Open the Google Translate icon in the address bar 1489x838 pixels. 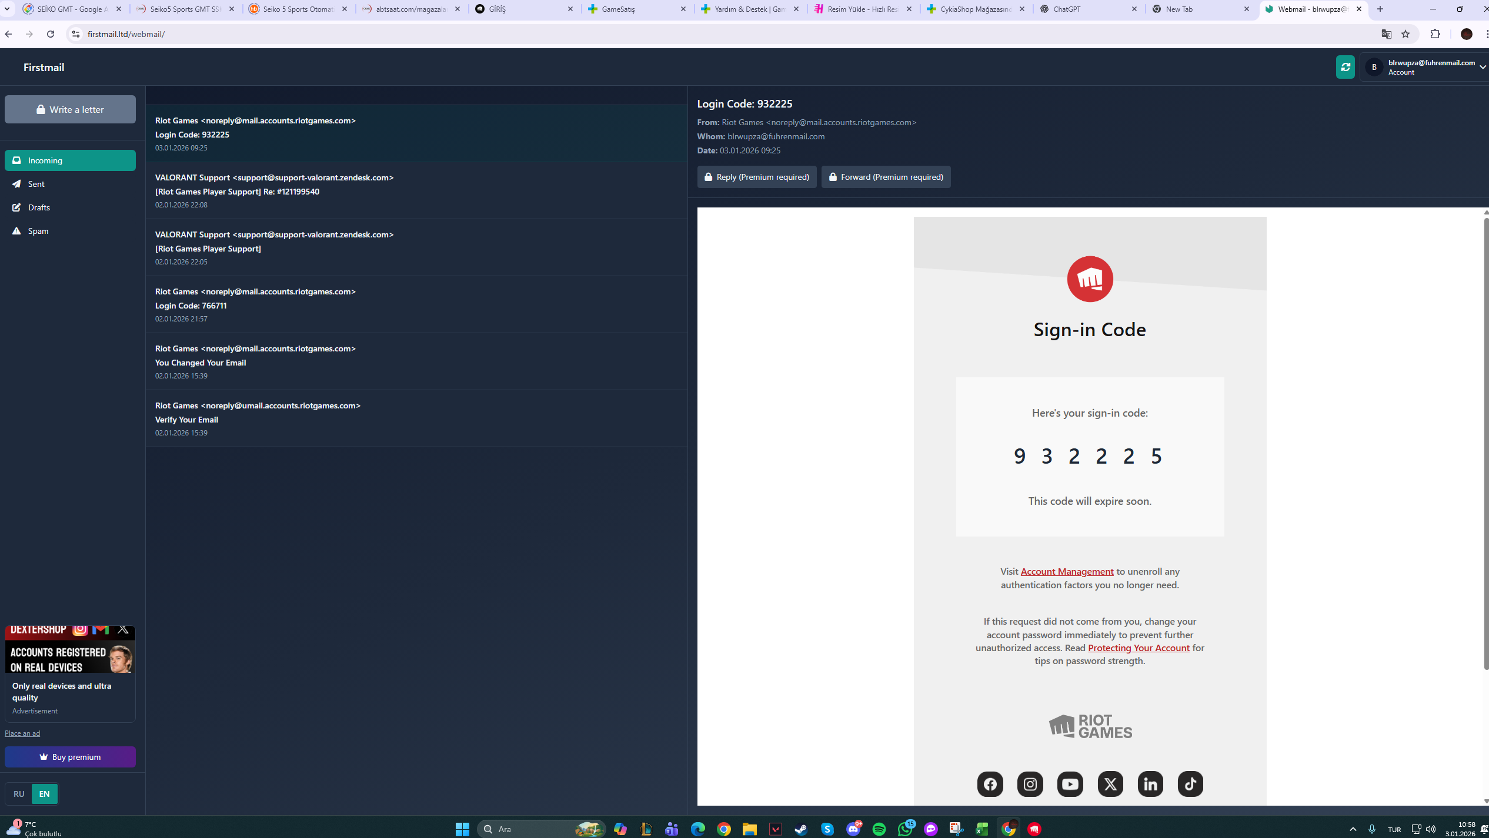pos(1386,34)
